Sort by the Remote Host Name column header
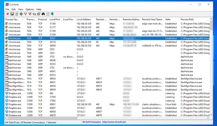Screen dimensions: 217x126 coord(152,20)
